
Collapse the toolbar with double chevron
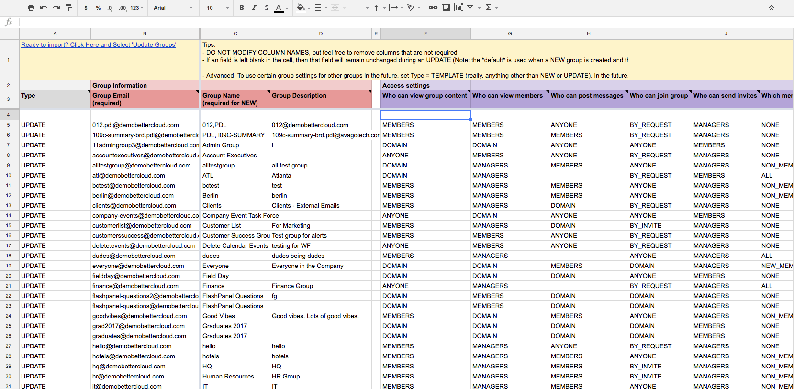pos(772,8)
